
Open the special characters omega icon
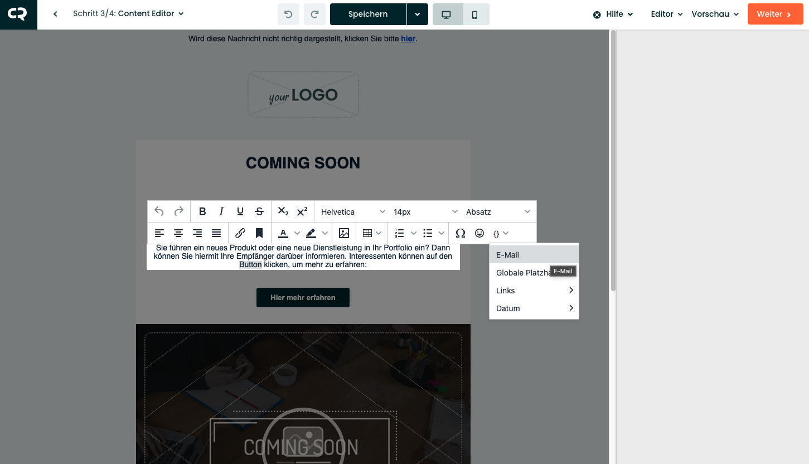pyautogui.click(x=461, y=233)
